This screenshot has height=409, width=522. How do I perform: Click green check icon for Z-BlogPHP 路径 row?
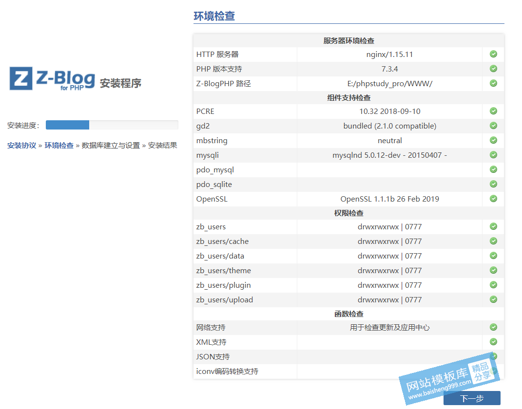[x=493, y=83]
